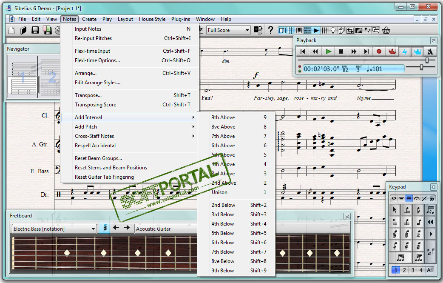Open the House Style menu
Screen dimensions: 443x283
(152, 19)
